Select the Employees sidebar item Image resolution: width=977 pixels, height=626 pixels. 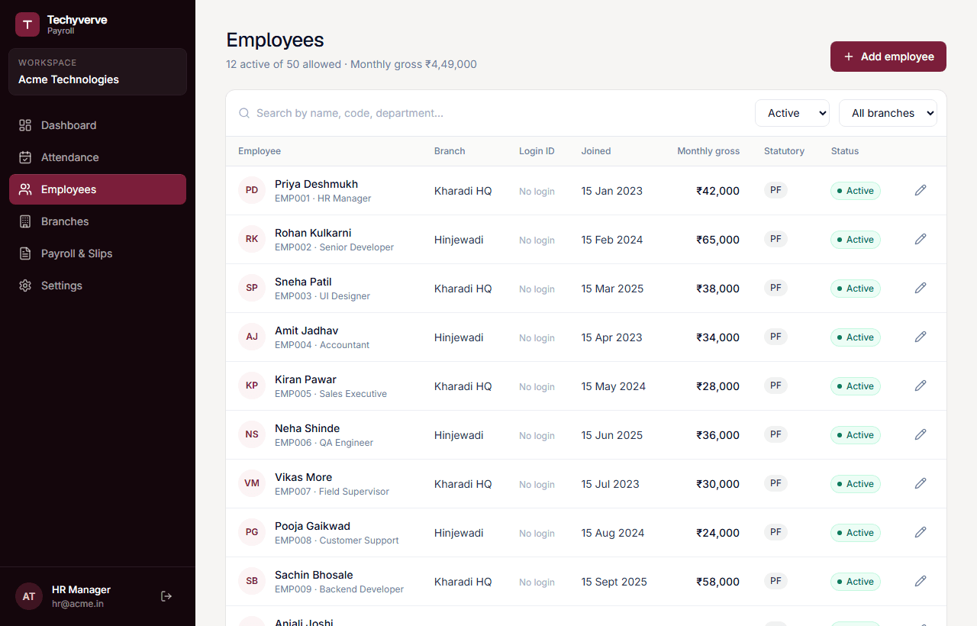pyautogui.click(x=98, y=189)
